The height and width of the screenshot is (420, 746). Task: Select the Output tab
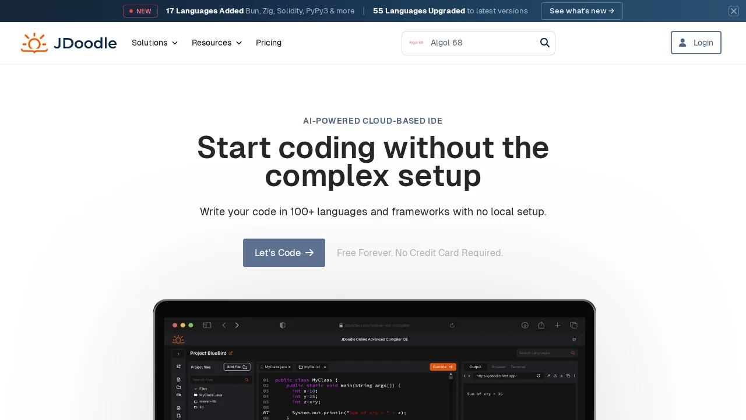[476, 367]
